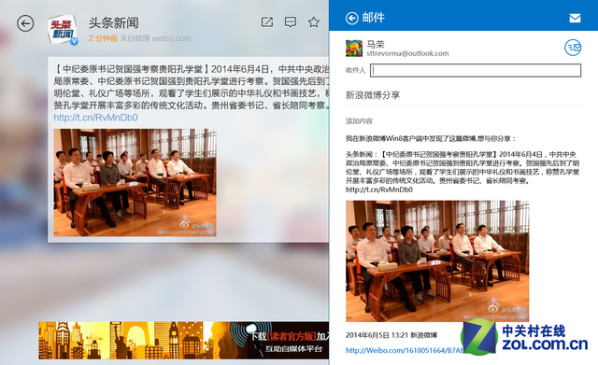Screen dimensions: 598x365
Task: Send the email with the send icon
Action: (573, 48)
